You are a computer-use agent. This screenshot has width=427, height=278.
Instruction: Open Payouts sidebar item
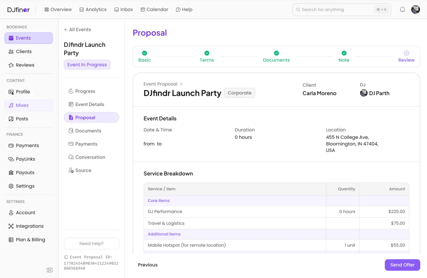click(29, 172)
